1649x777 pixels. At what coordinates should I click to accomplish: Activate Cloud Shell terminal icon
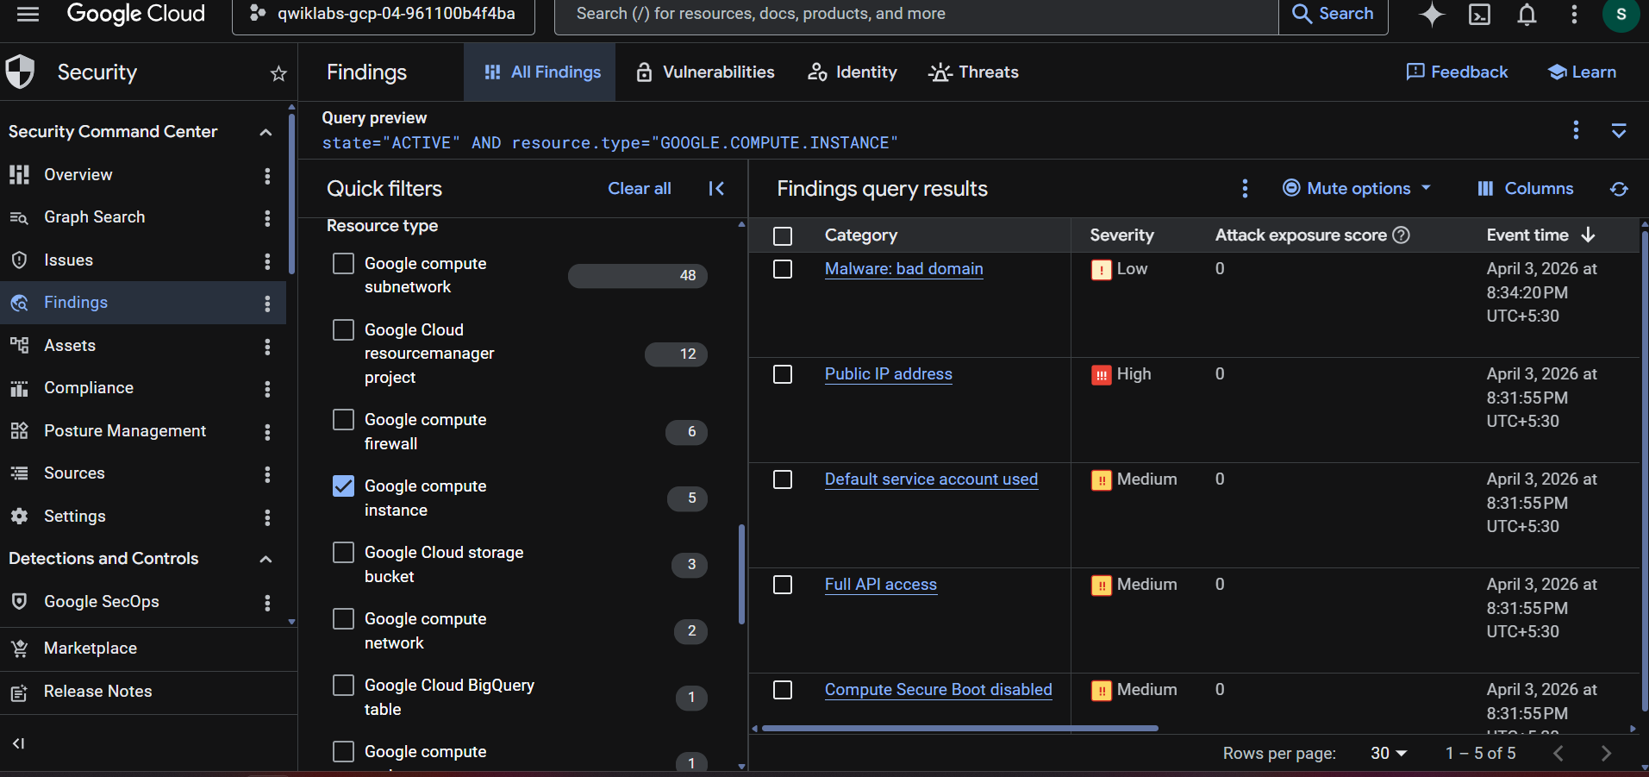[1479, 14]
